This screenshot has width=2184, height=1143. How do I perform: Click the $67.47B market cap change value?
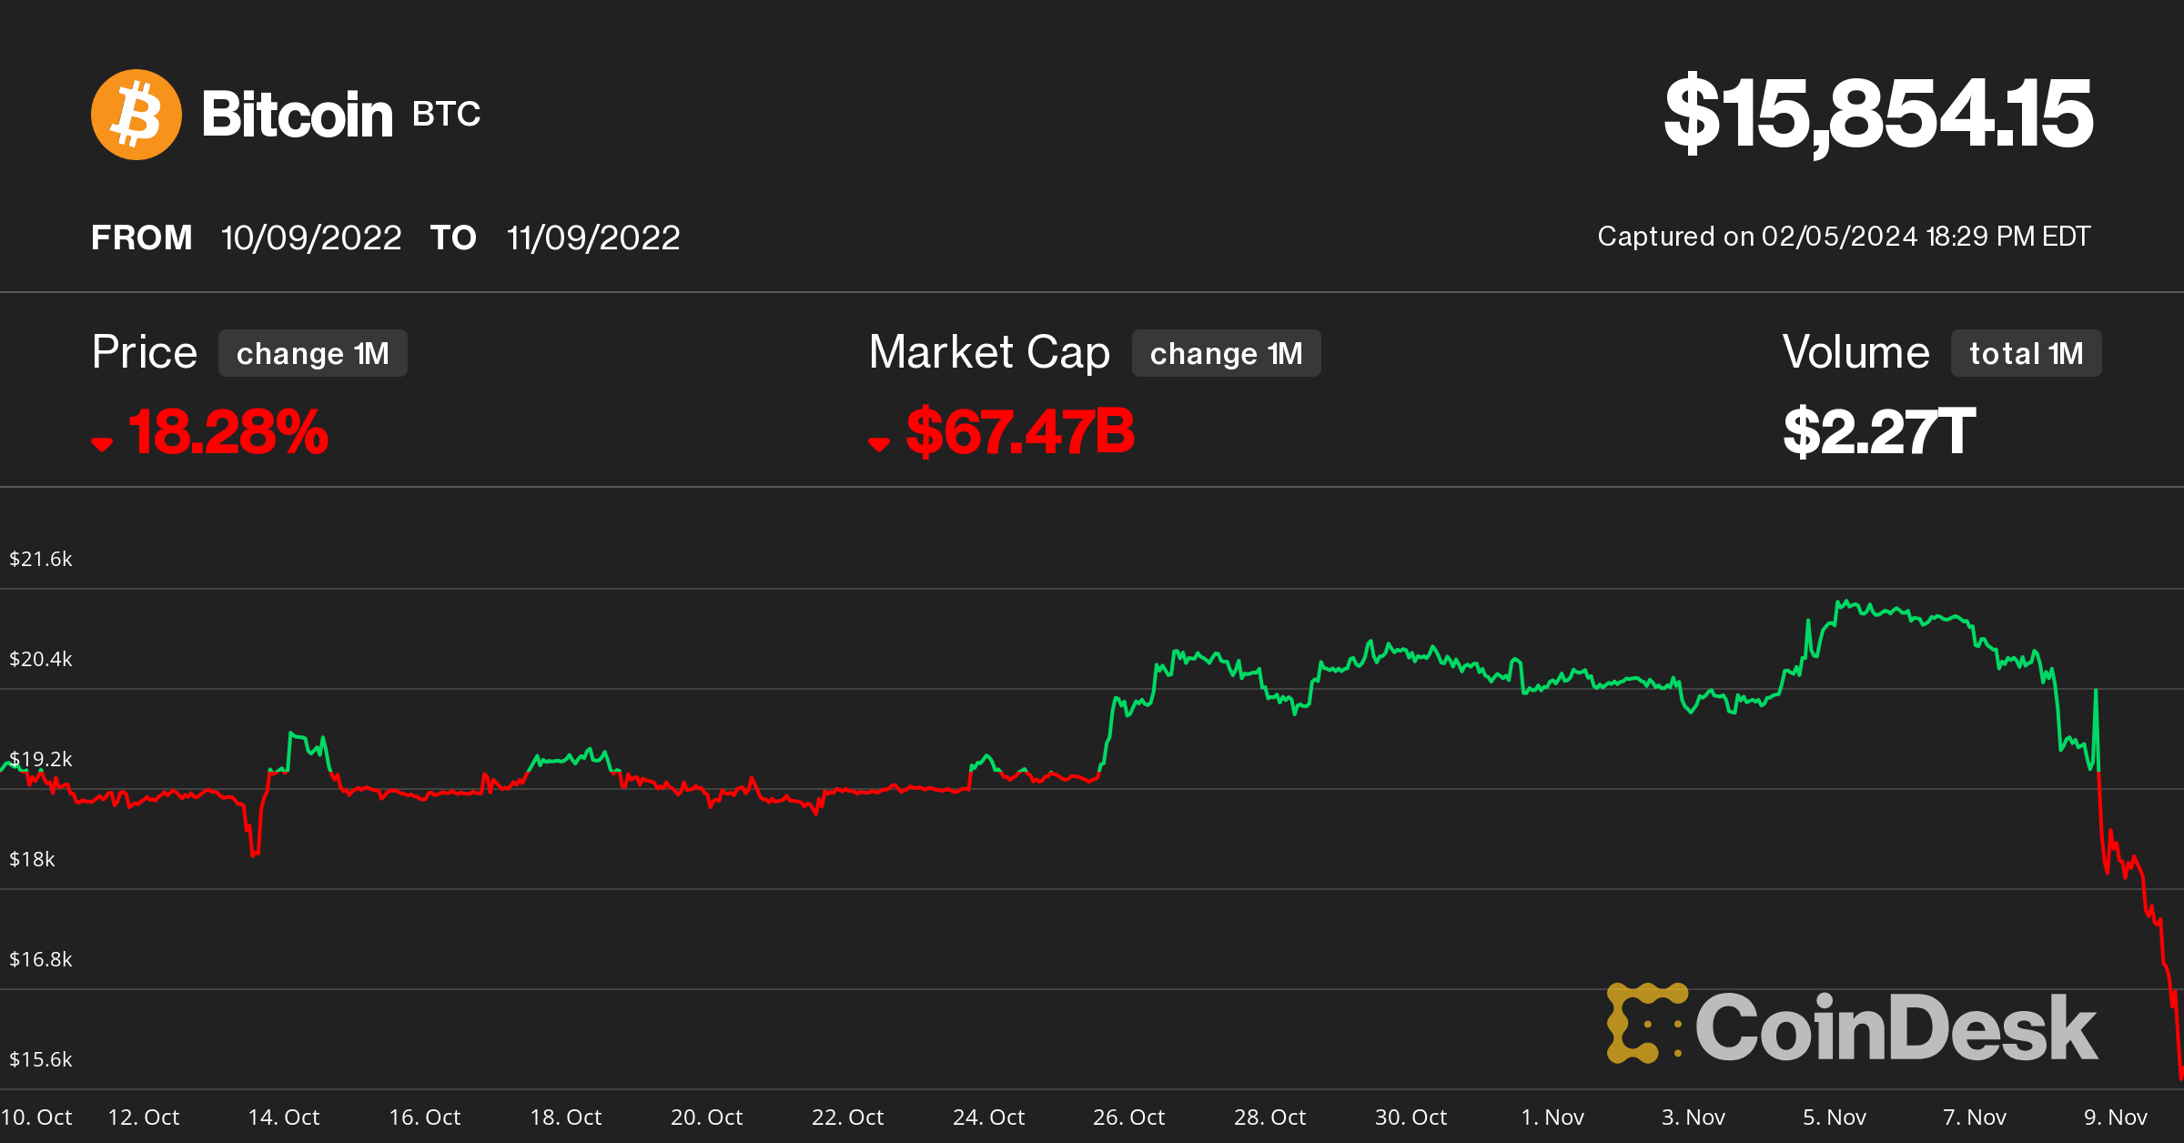(1021, 431)
